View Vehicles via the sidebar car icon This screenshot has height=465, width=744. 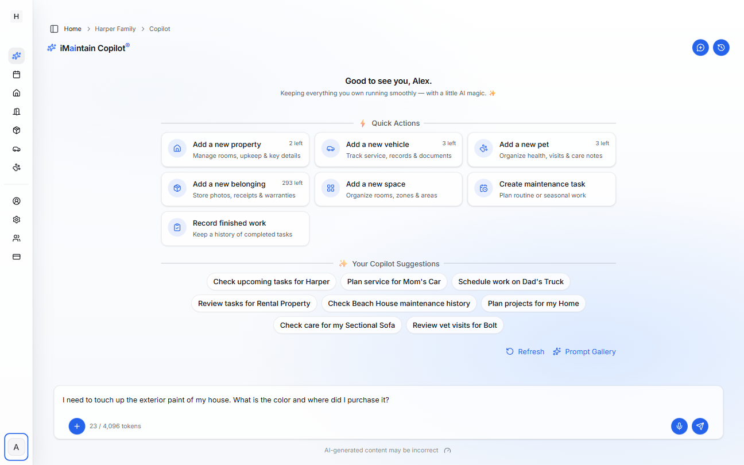(16, 149)
